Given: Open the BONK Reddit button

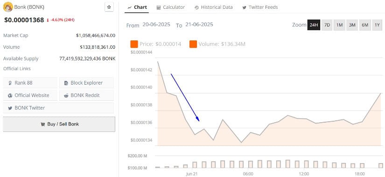Looking at the screenshot, I should [x=86, y=95].
